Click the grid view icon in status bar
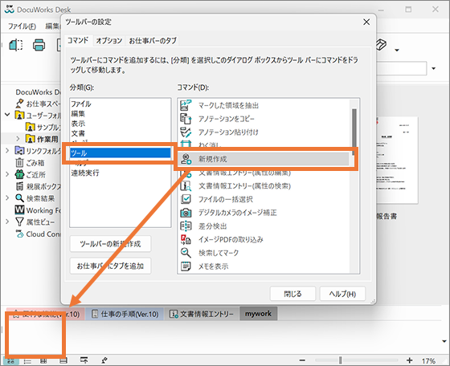 coord(43,361)
